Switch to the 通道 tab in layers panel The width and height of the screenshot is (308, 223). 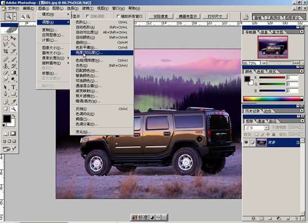coord(261,122)
